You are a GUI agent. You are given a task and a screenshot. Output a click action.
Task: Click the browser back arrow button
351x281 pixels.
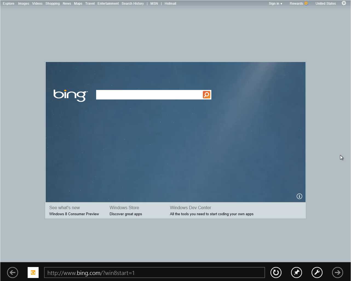click(x=13, y=273)
